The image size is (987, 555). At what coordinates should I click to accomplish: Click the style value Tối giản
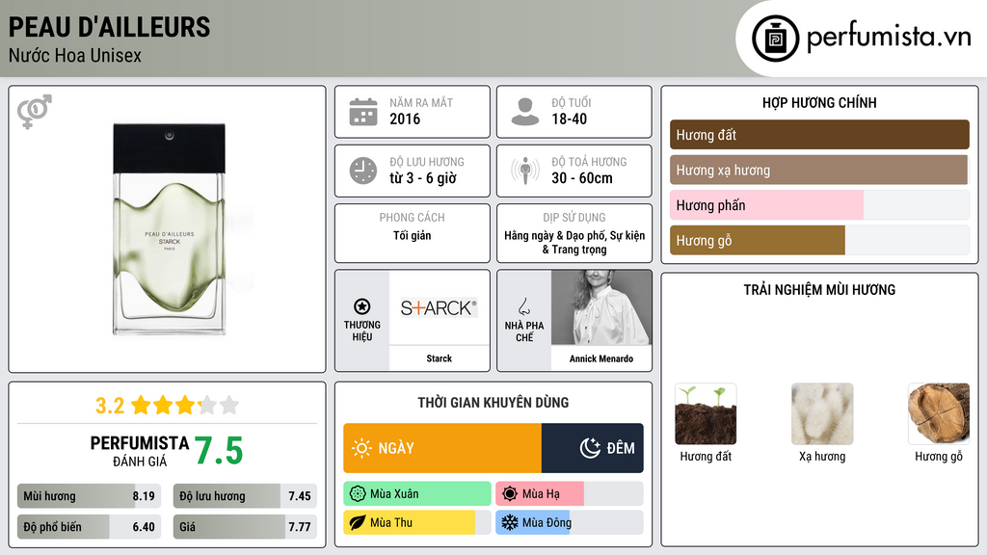[413, 235]
